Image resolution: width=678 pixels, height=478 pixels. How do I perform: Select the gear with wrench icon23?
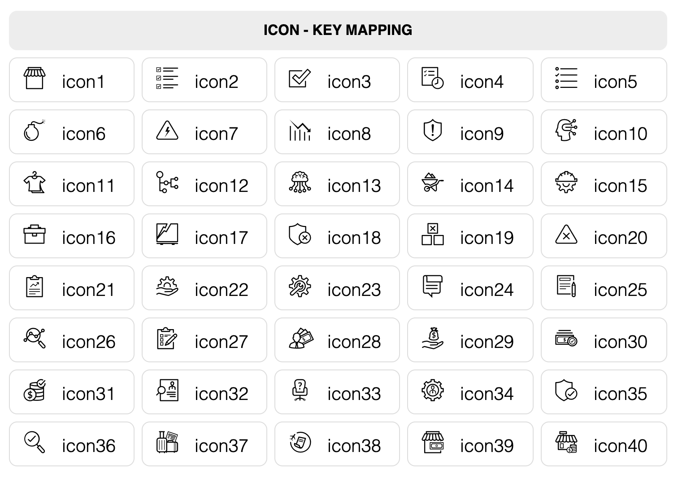click(300, 287)
